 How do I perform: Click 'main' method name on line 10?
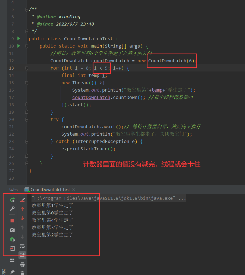97,46
